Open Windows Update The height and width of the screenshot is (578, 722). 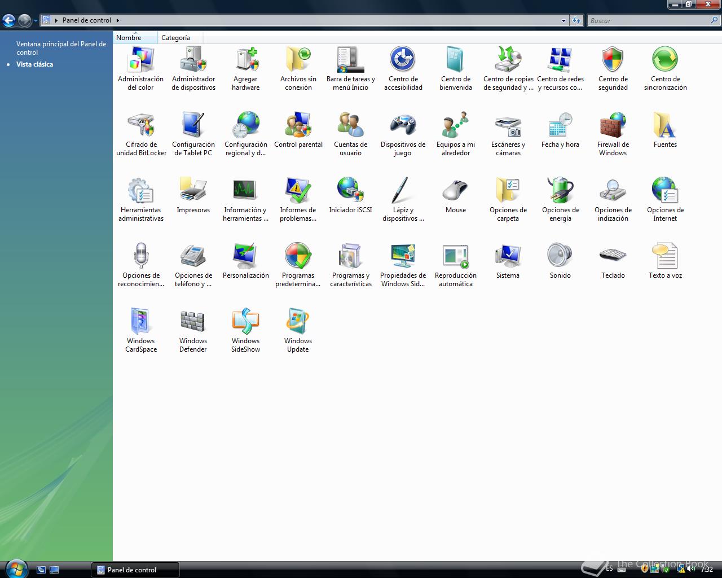tap(298, 331)
